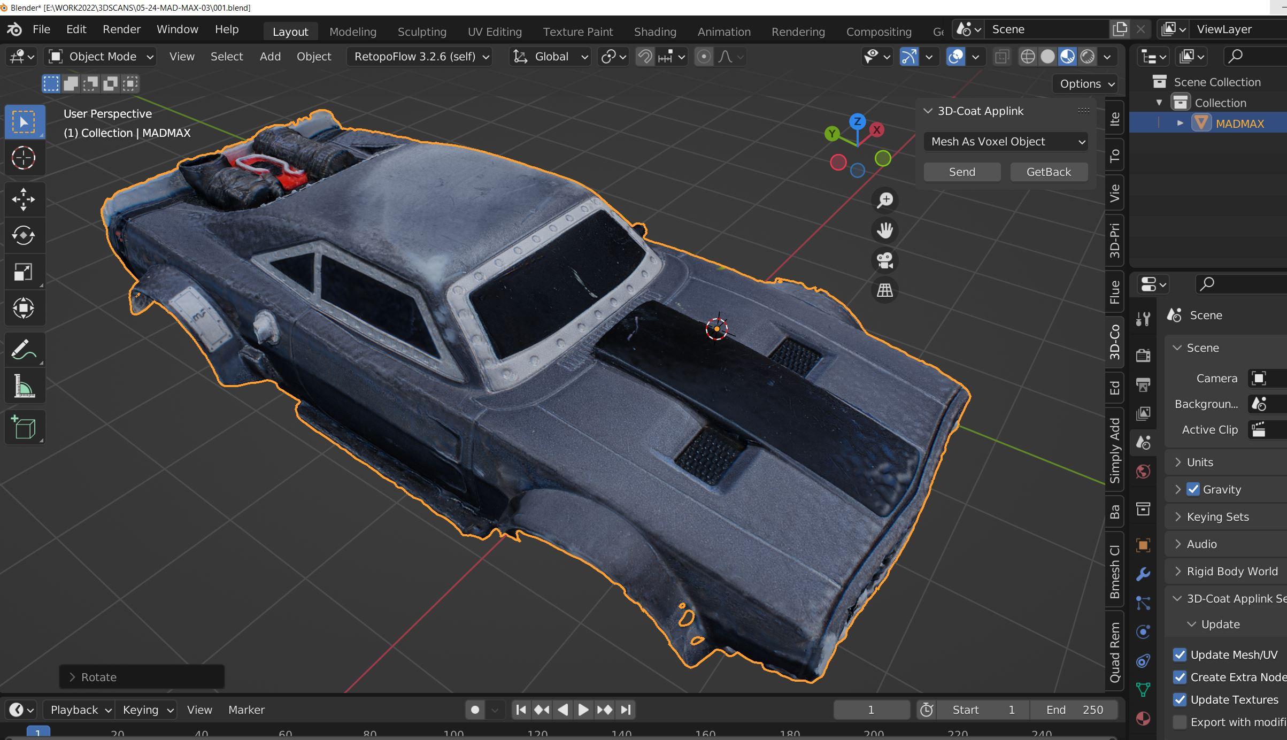Click the pan view hand icon
The width and height of the screenshot is (1287, 740).
pyautogui.click(x=885, y=230)
